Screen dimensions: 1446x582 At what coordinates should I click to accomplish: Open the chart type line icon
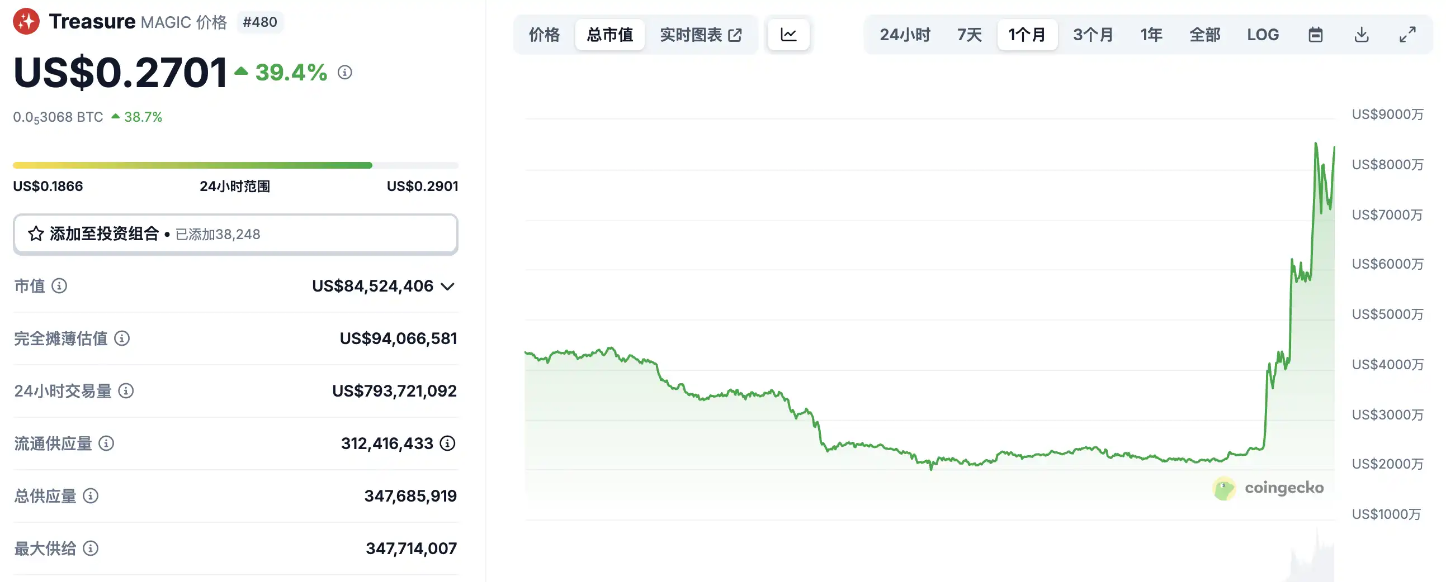tap(788, 35)
